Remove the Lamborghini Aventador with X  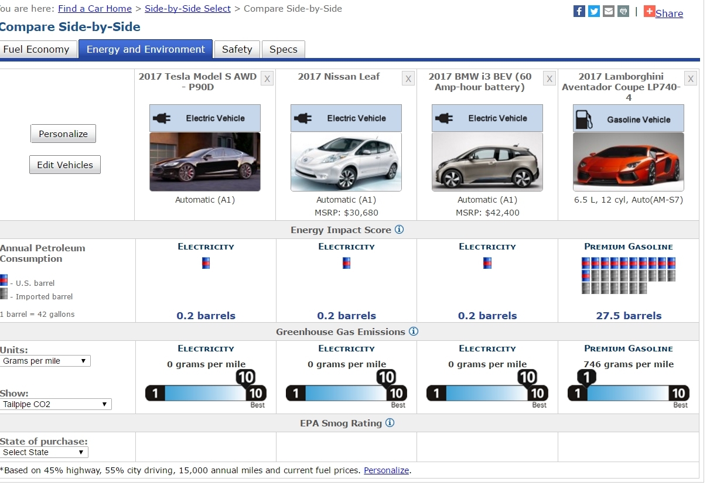pyautogui.click(x=691, y=78)
